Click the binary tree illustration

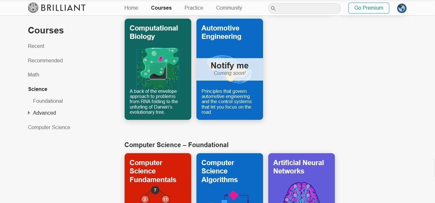155,195
